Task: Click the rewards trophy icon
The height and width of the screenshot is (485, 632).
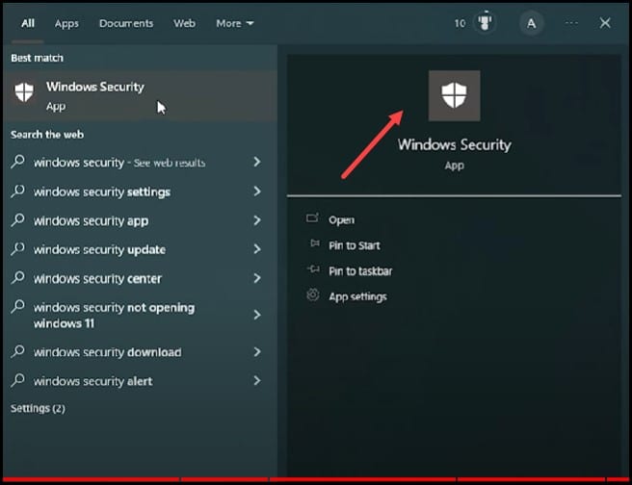Action: 485,22
